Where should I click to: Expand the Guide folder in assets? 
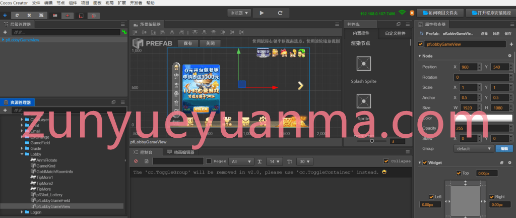22,148
